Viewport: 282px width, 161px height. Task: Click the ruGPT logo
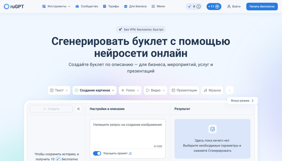(14, 6)
